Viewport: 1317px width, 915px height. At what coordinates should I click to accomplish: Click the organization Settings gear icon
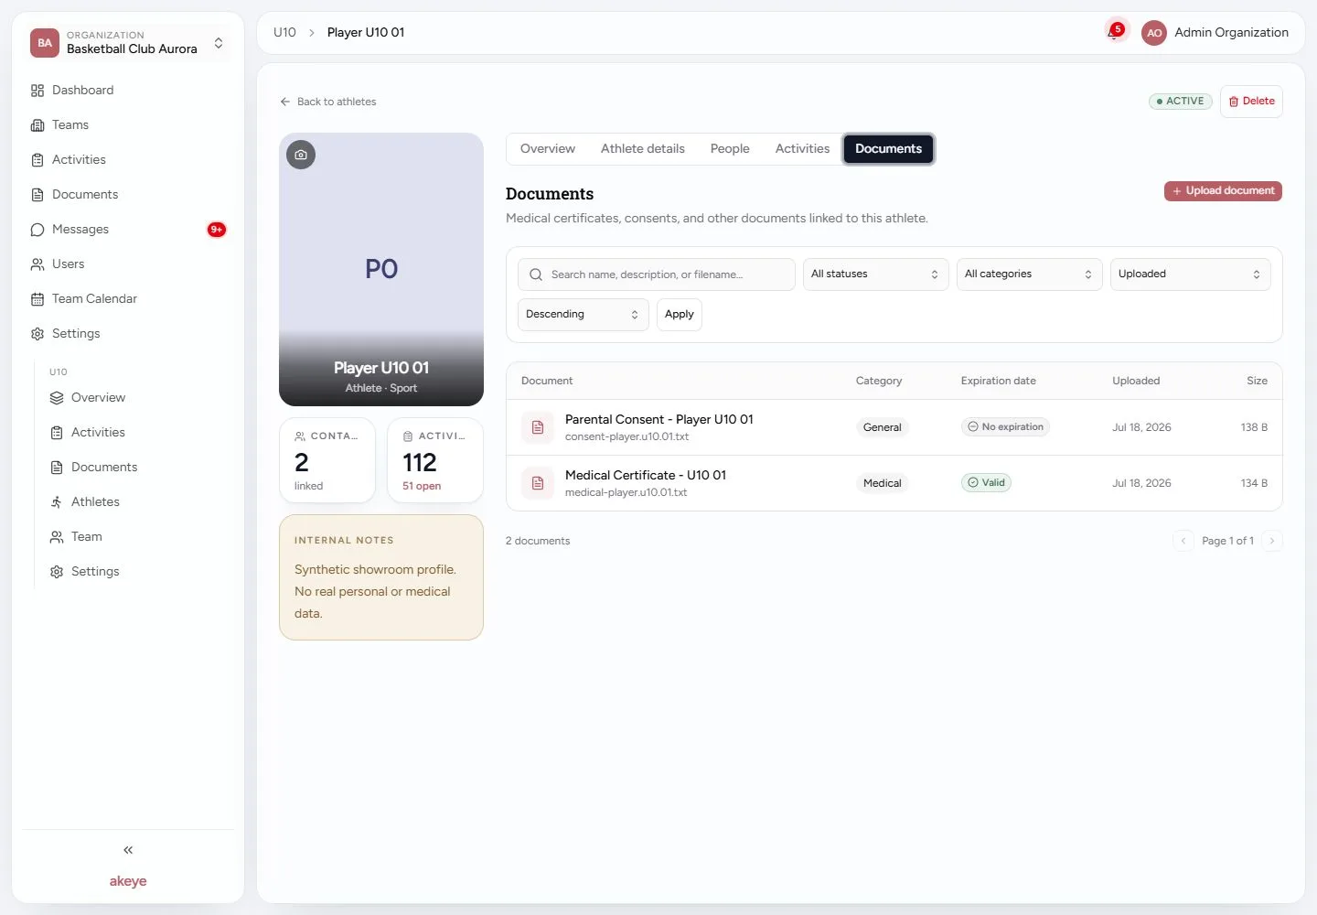click(x=37, y=334)
